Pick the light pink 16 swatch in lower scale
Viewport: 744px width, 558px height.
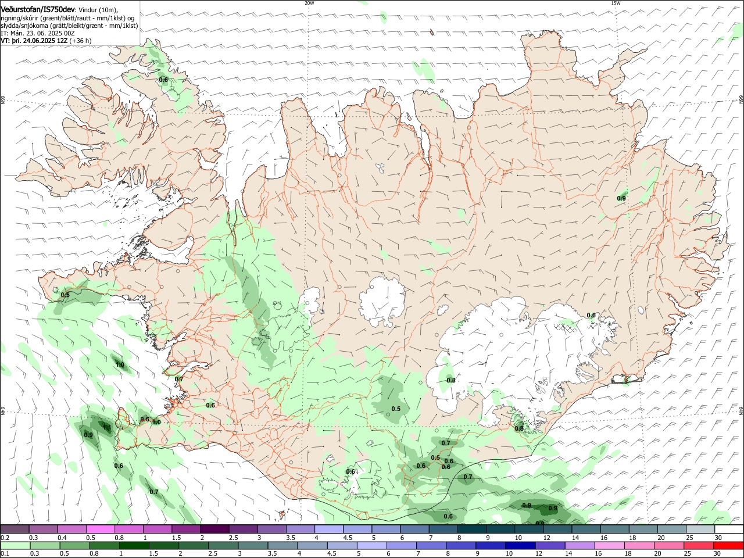point(610,546)
